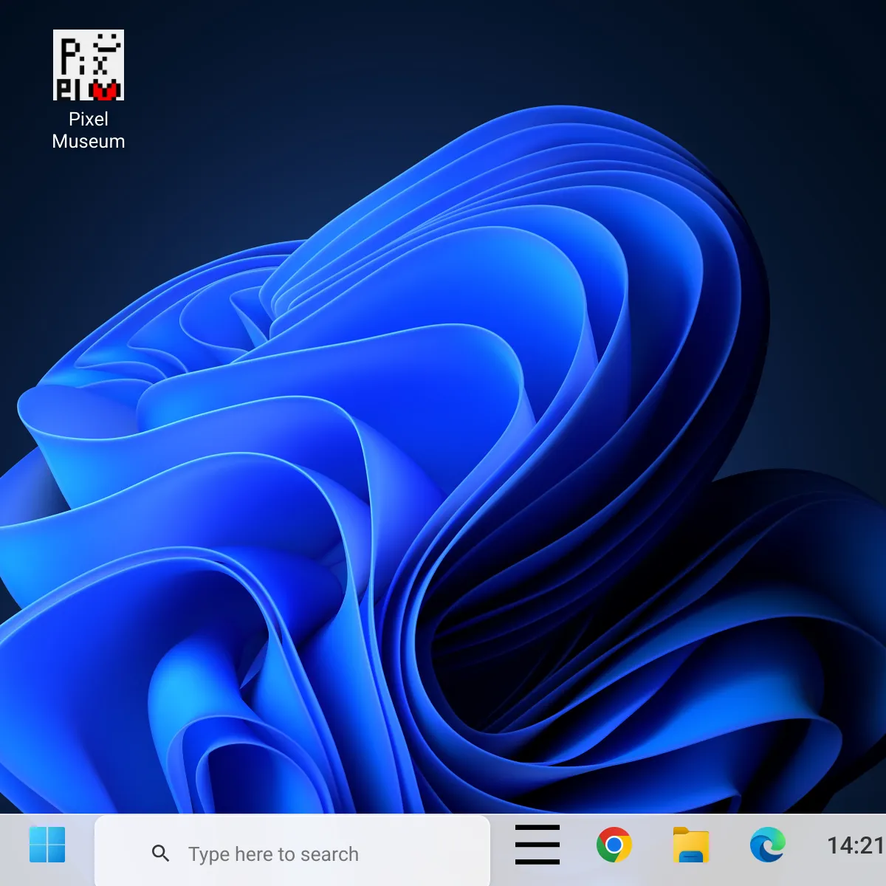Launch Google Chrome from the taskbar

click(614, 845)
